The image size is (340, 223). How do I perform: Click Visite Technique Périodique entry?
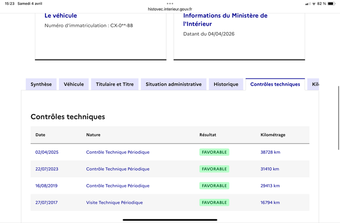(x=114, y=203)
